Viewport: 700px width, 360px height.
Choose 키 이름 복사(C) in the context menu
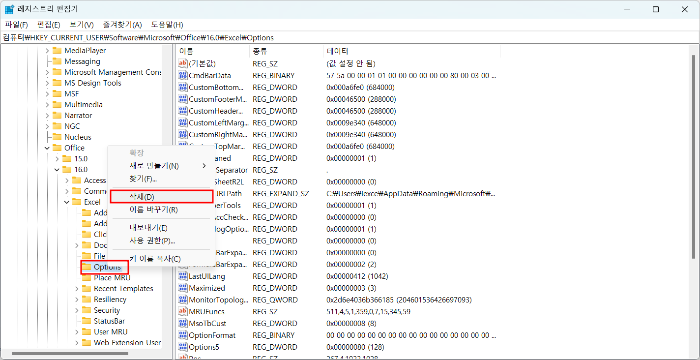tap(161, 259)
